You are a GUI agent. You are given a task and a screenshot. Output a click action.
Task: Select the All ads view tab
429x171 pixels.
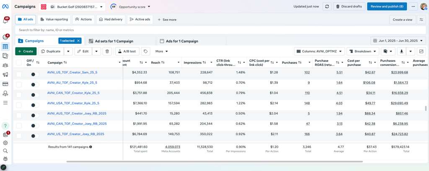pos(26,19)
